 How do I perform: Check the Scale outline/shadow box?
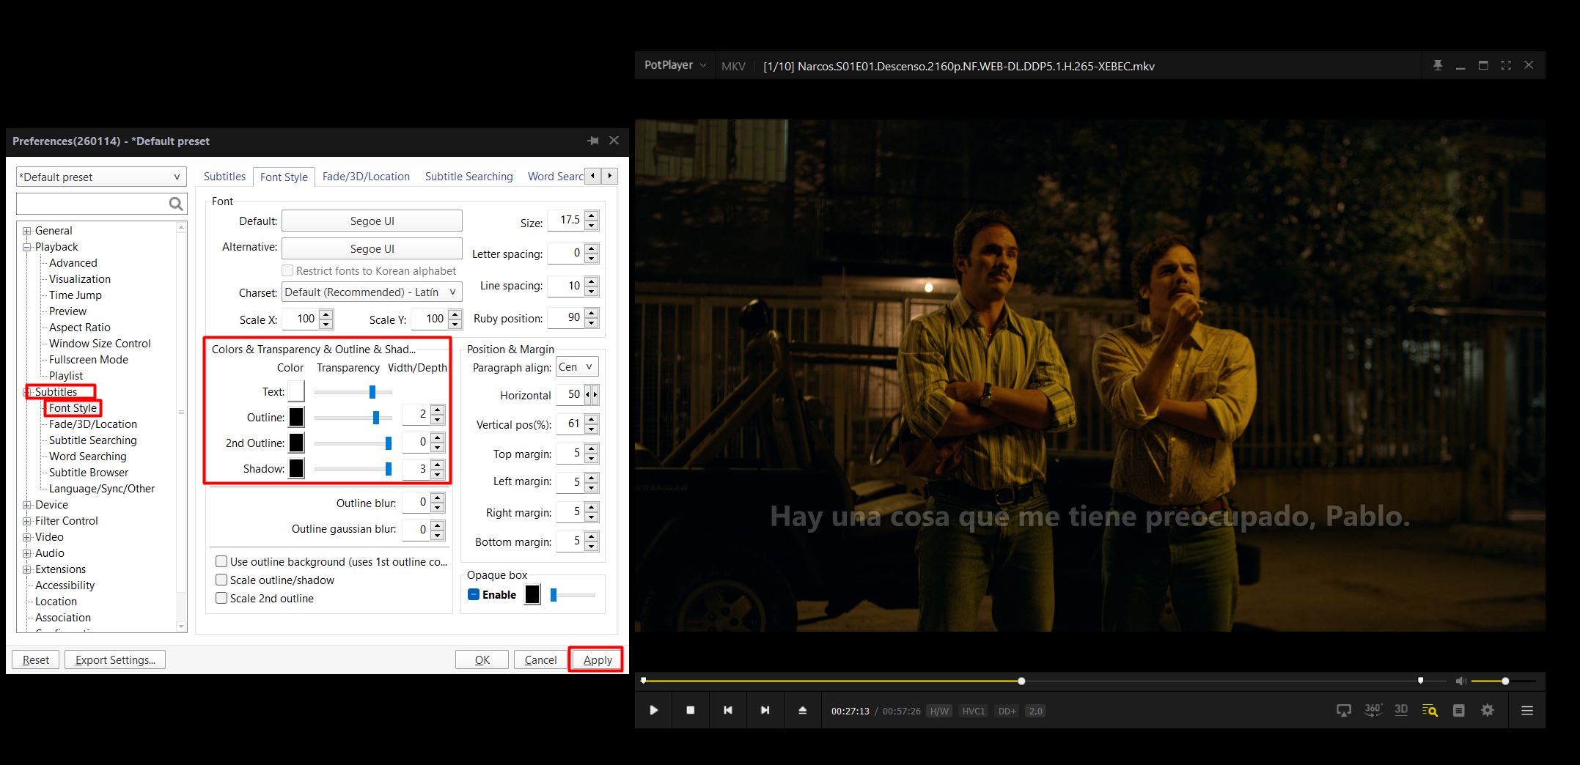pyautogui.click(x=221, y=580)
